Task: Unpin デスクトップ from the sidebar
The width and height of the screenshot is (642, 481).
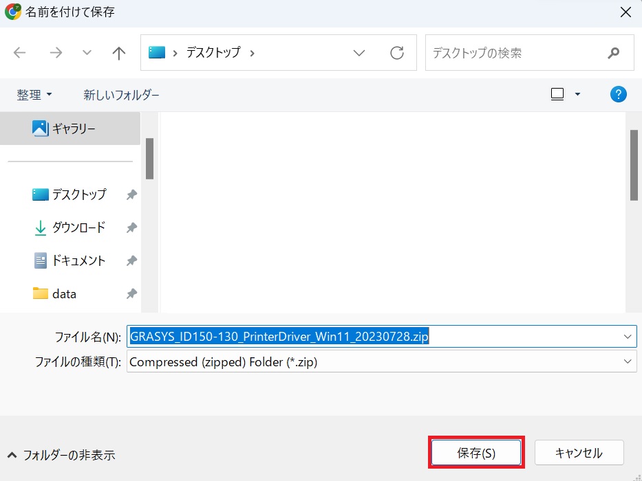Action: coord(131,194)
